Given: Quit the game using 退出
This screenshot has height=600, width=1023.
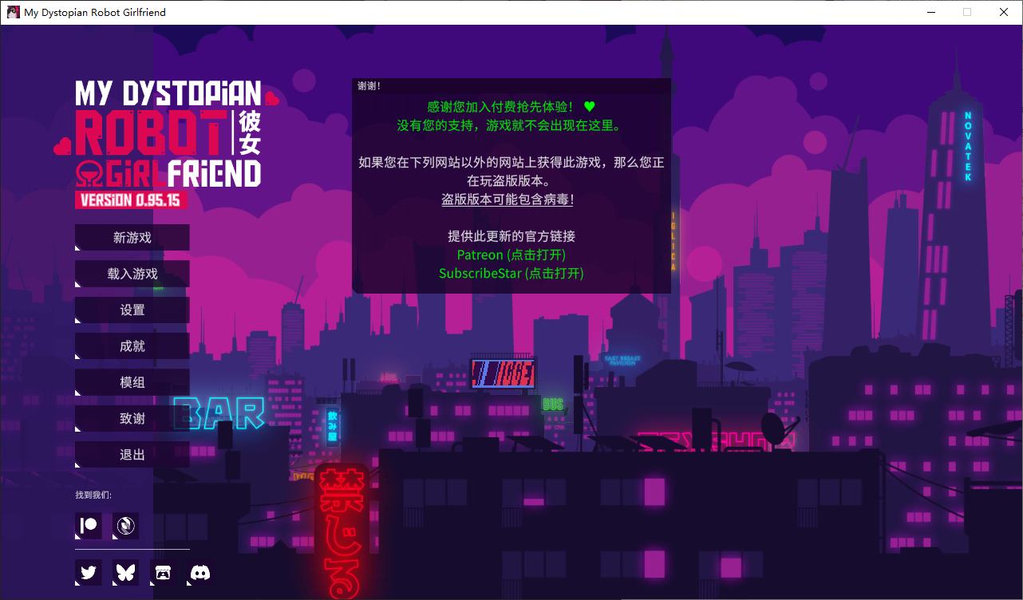Looking at the screenshot, I should pyautogui.click(x=132, y=453).
